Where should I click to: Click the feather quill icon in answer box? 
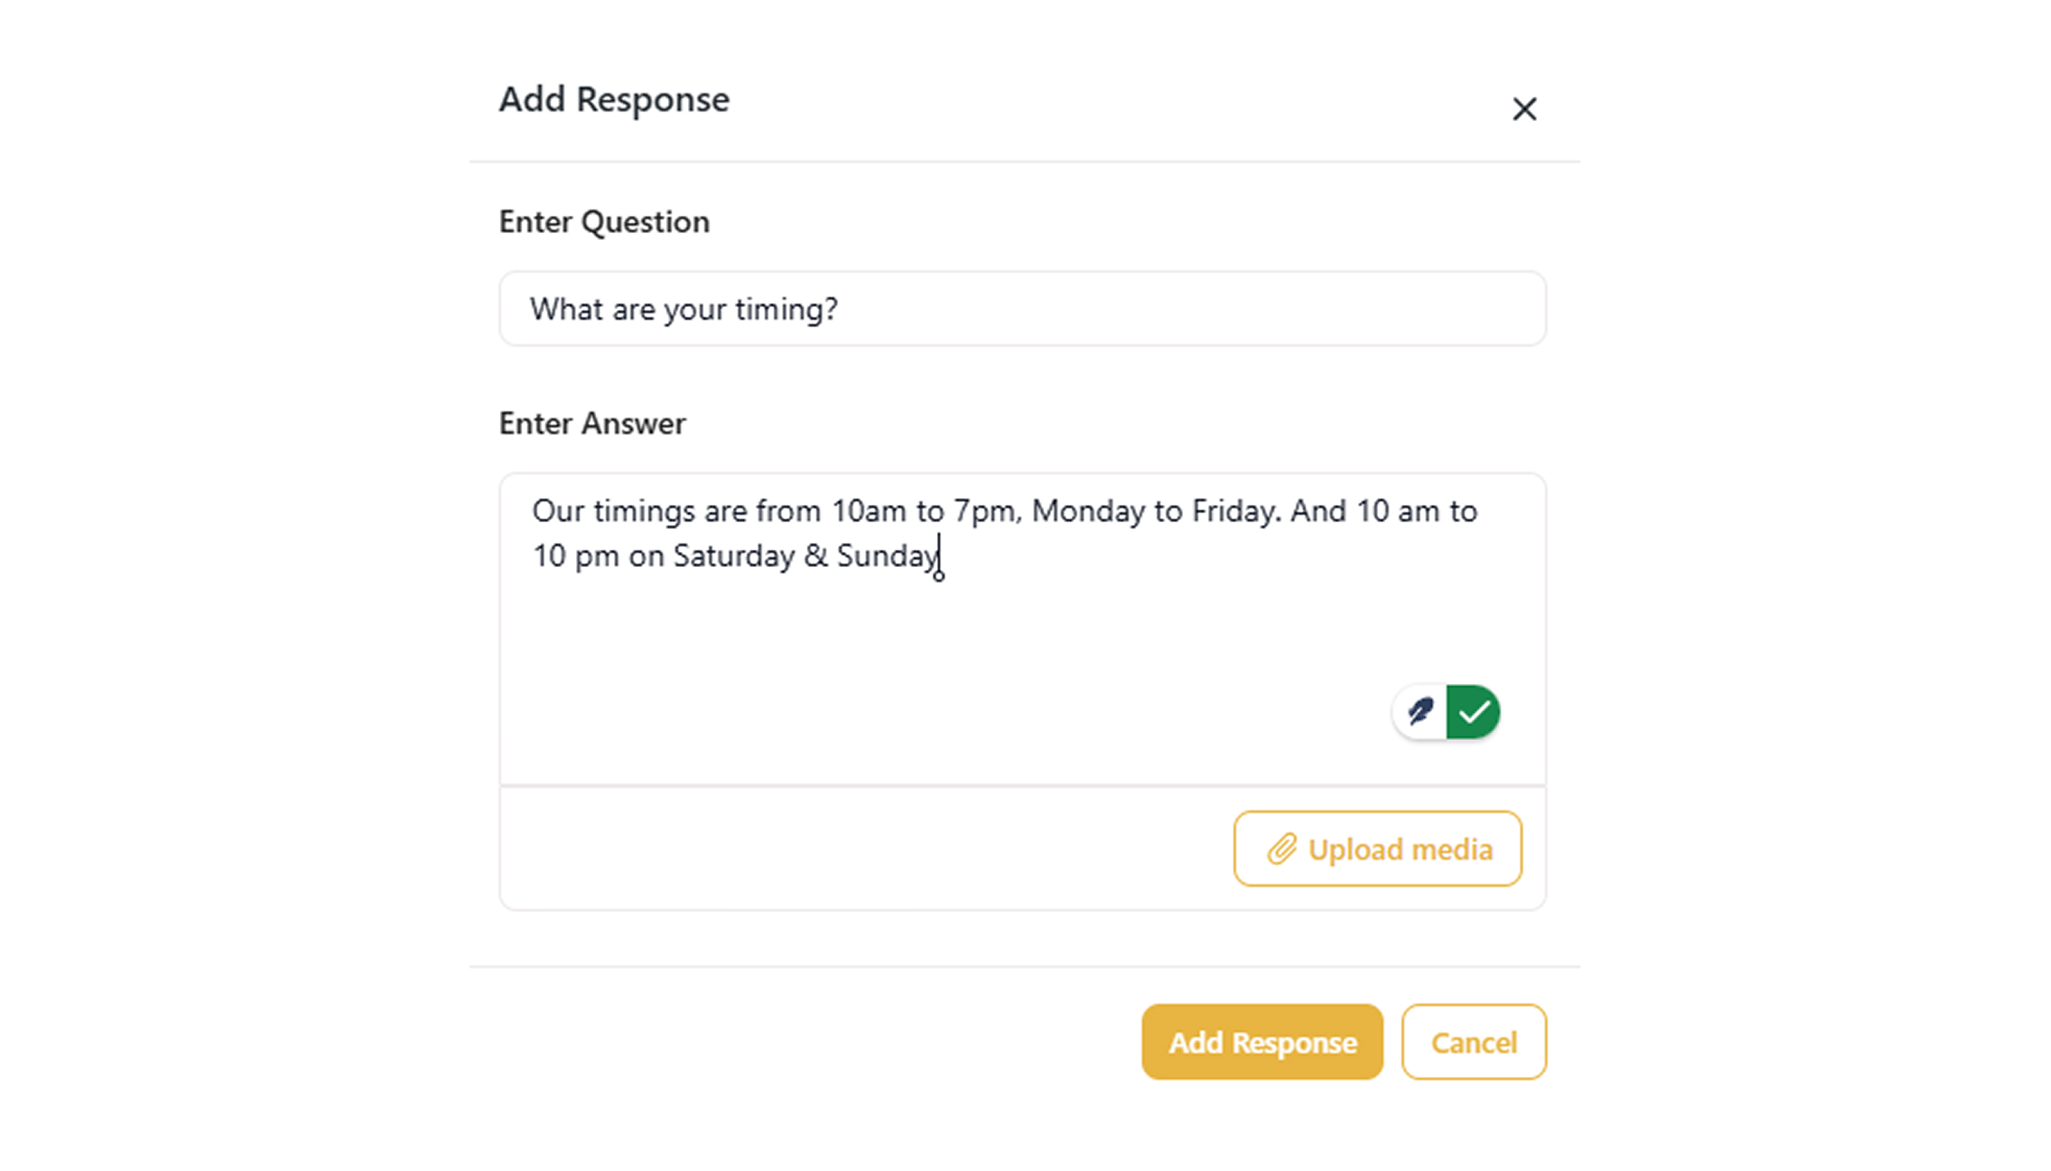(1420, 712)
